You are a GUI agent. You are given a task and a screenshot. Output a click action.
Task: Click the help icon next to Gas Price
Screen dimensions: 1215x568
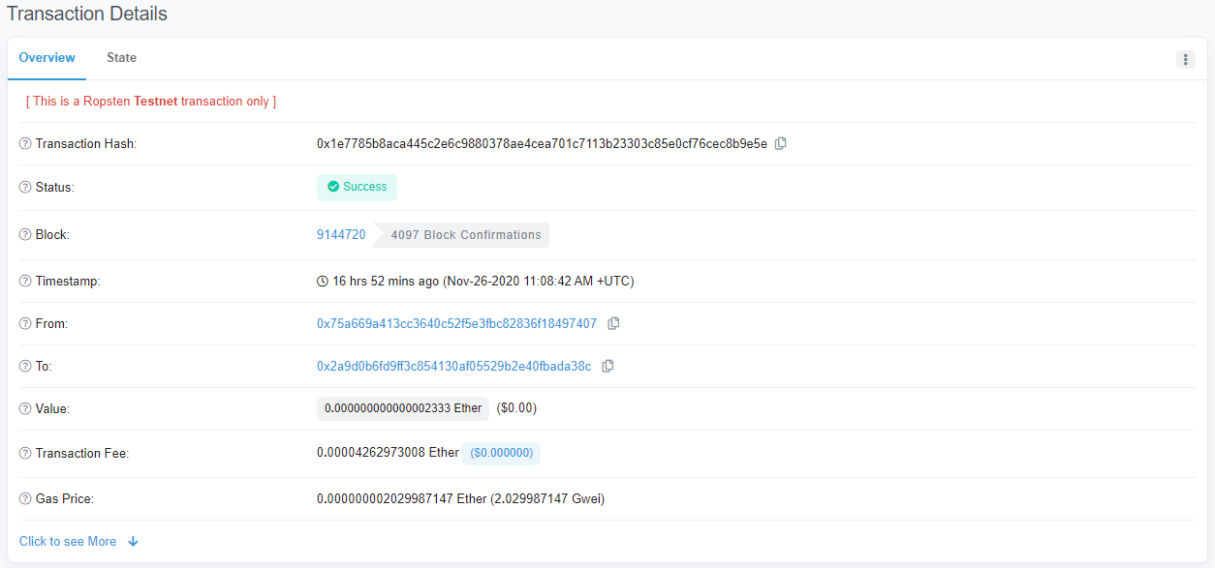[25, 499]
